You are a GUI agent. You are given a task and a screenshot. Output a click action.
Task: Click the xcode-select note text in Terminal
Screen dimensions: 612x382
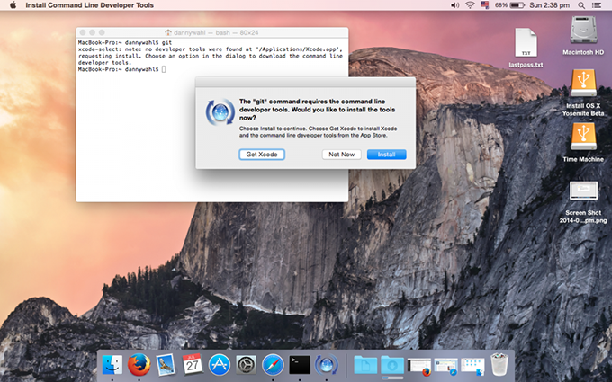click(x=211, y=56)
